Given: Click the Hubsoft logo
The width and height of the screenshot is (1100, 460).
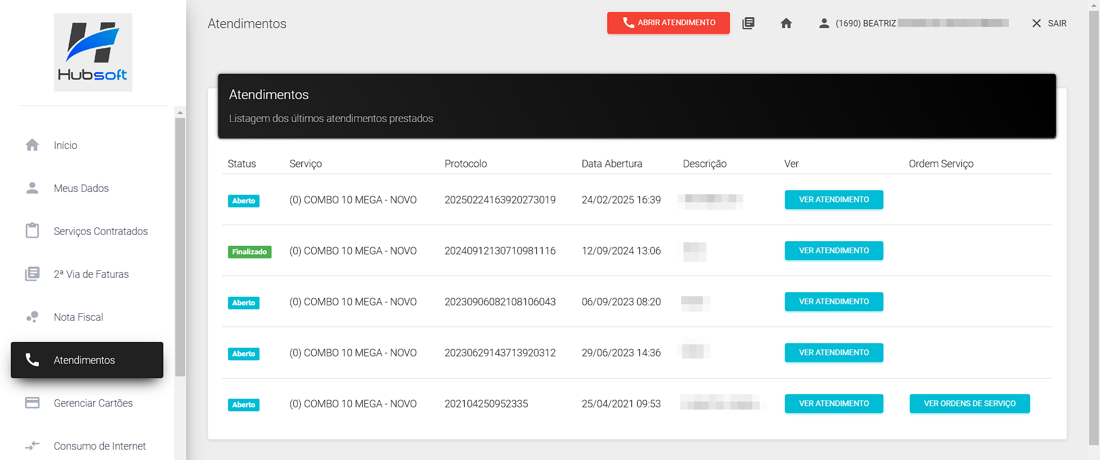Looking at the screenshot, I should point(93,52).
